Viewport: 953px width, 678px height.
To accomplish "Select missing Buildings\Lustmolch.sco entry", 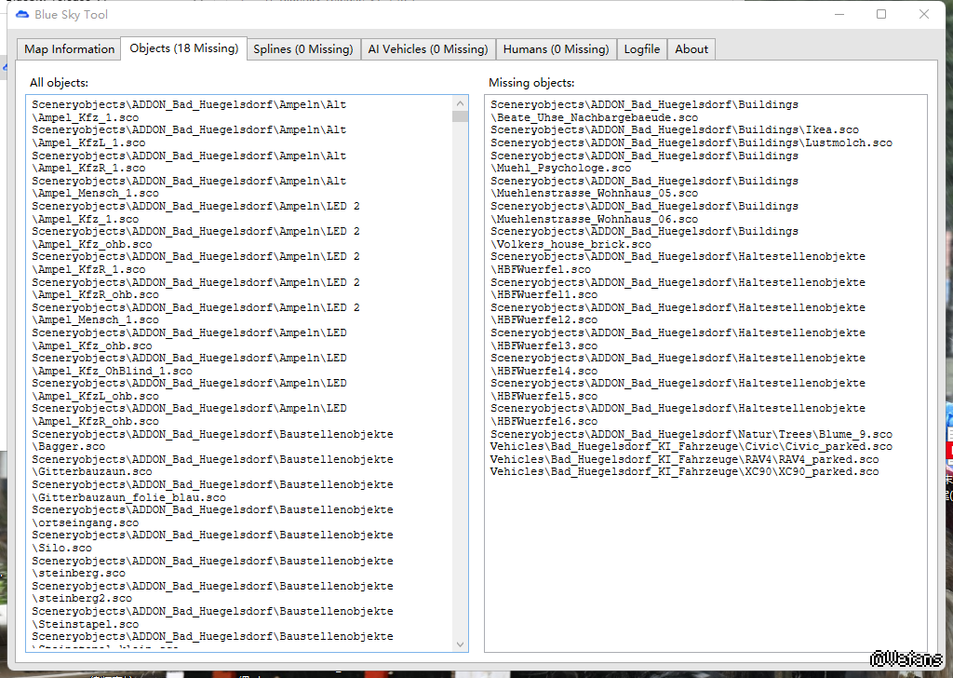I will click(x=691, y=142).
